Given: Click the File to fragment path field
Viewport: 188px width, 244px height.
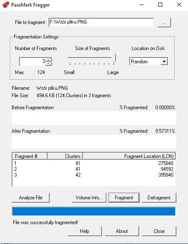Looking at the screenshot, I should (101, 22).
